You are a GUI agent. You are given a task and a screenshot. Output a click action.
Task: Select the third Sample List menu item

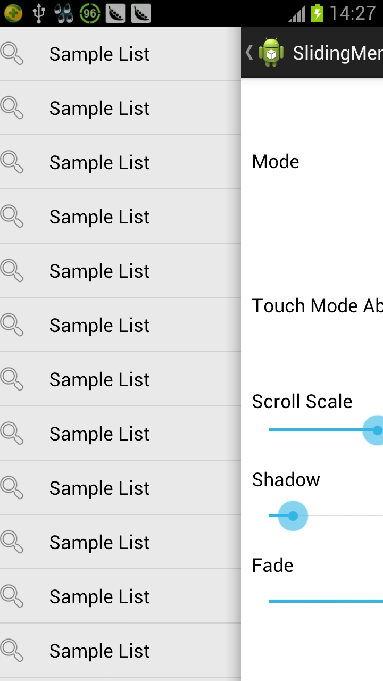[99, 162]
